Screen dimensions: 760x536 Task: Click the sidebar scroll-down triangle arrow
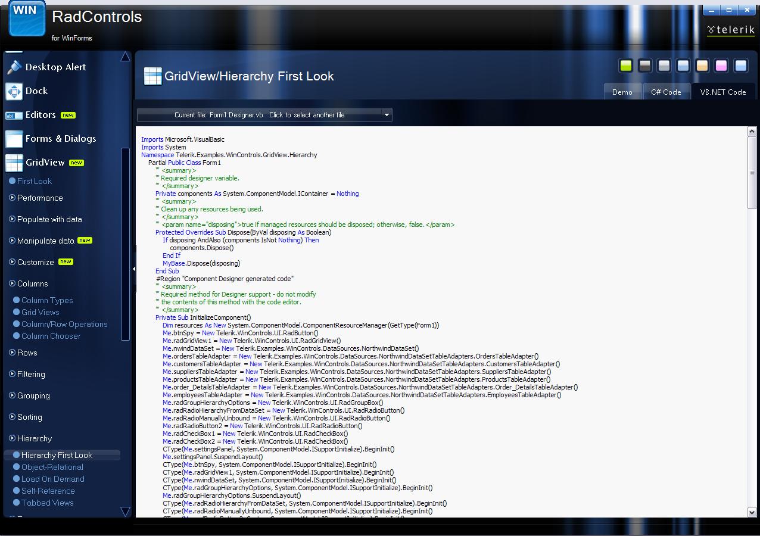tap(125, 512)
